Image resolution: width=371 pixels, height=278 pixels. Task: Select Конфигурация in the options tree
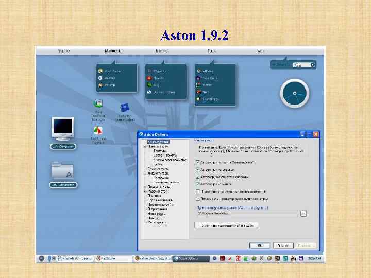[x=158, y=142]
